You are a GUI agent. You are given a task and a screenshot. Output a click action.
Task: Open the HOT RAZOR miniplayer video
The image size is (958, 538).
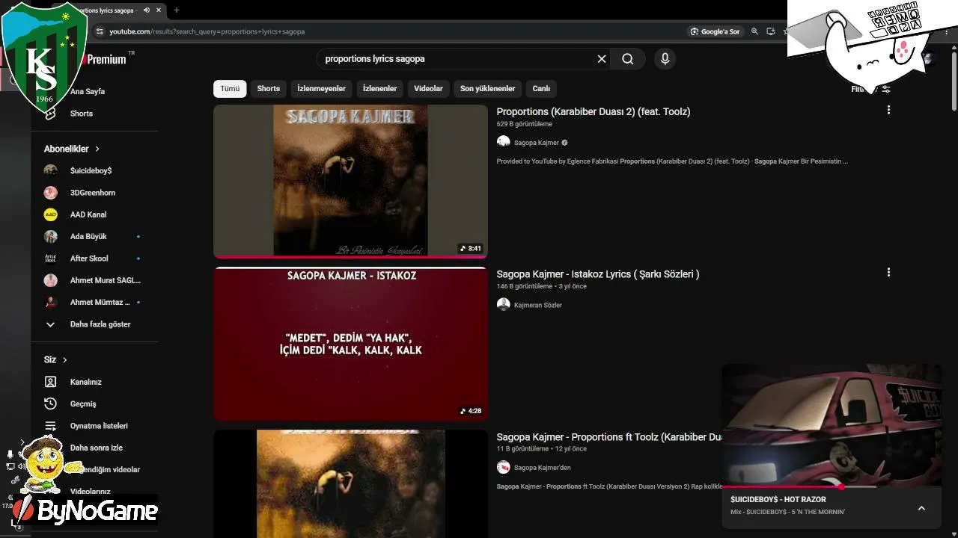pos(832,425)
